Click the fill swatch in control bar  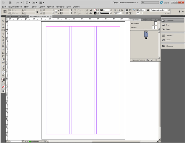[x=95, y=10]
